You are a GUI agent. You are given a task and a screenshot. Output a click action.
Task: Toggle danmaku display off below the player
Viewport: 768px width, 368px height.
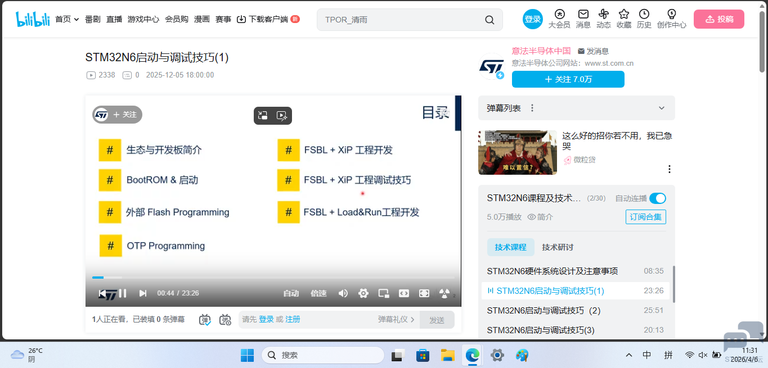(204, 319)
